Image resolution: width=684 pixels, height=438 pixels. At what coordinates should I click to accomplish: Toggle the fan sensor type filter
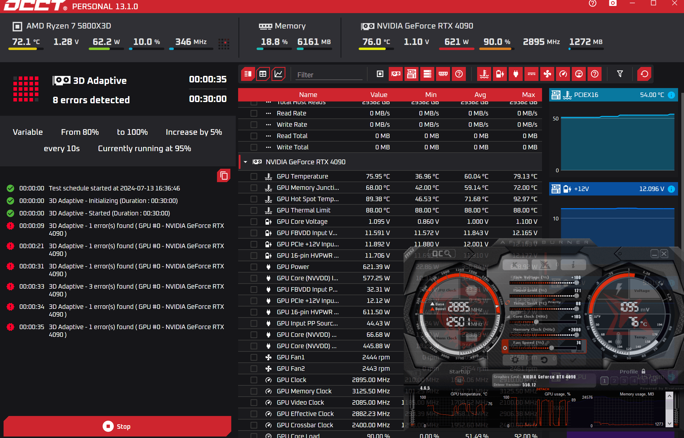click(x=547, y=74)
